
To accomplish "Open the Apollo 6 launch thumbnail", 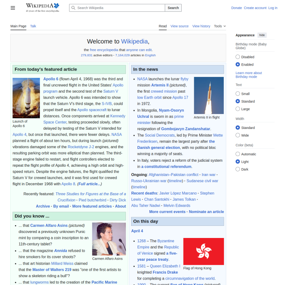I will (26, 98).
